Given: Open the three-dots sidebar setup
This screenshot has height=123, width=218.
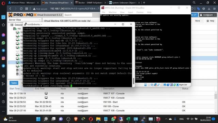Looking at the screenshot, I should pos(3,111).
